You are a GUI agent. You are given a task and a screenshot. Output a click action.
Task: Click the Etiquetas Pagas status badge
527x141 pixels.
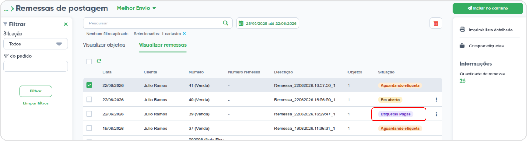pos(395,114)
